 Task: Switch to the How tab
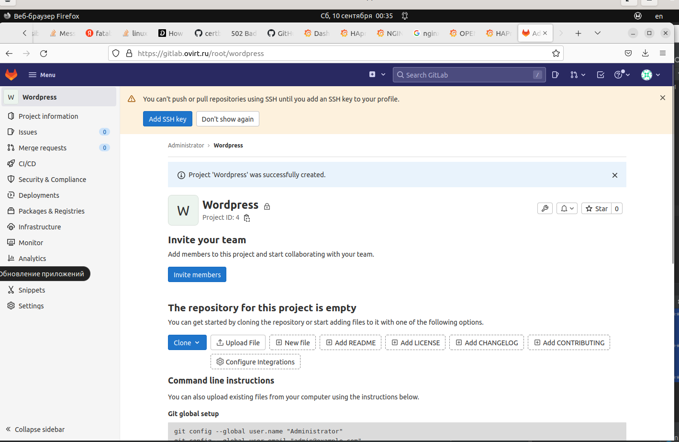point(171,33)
